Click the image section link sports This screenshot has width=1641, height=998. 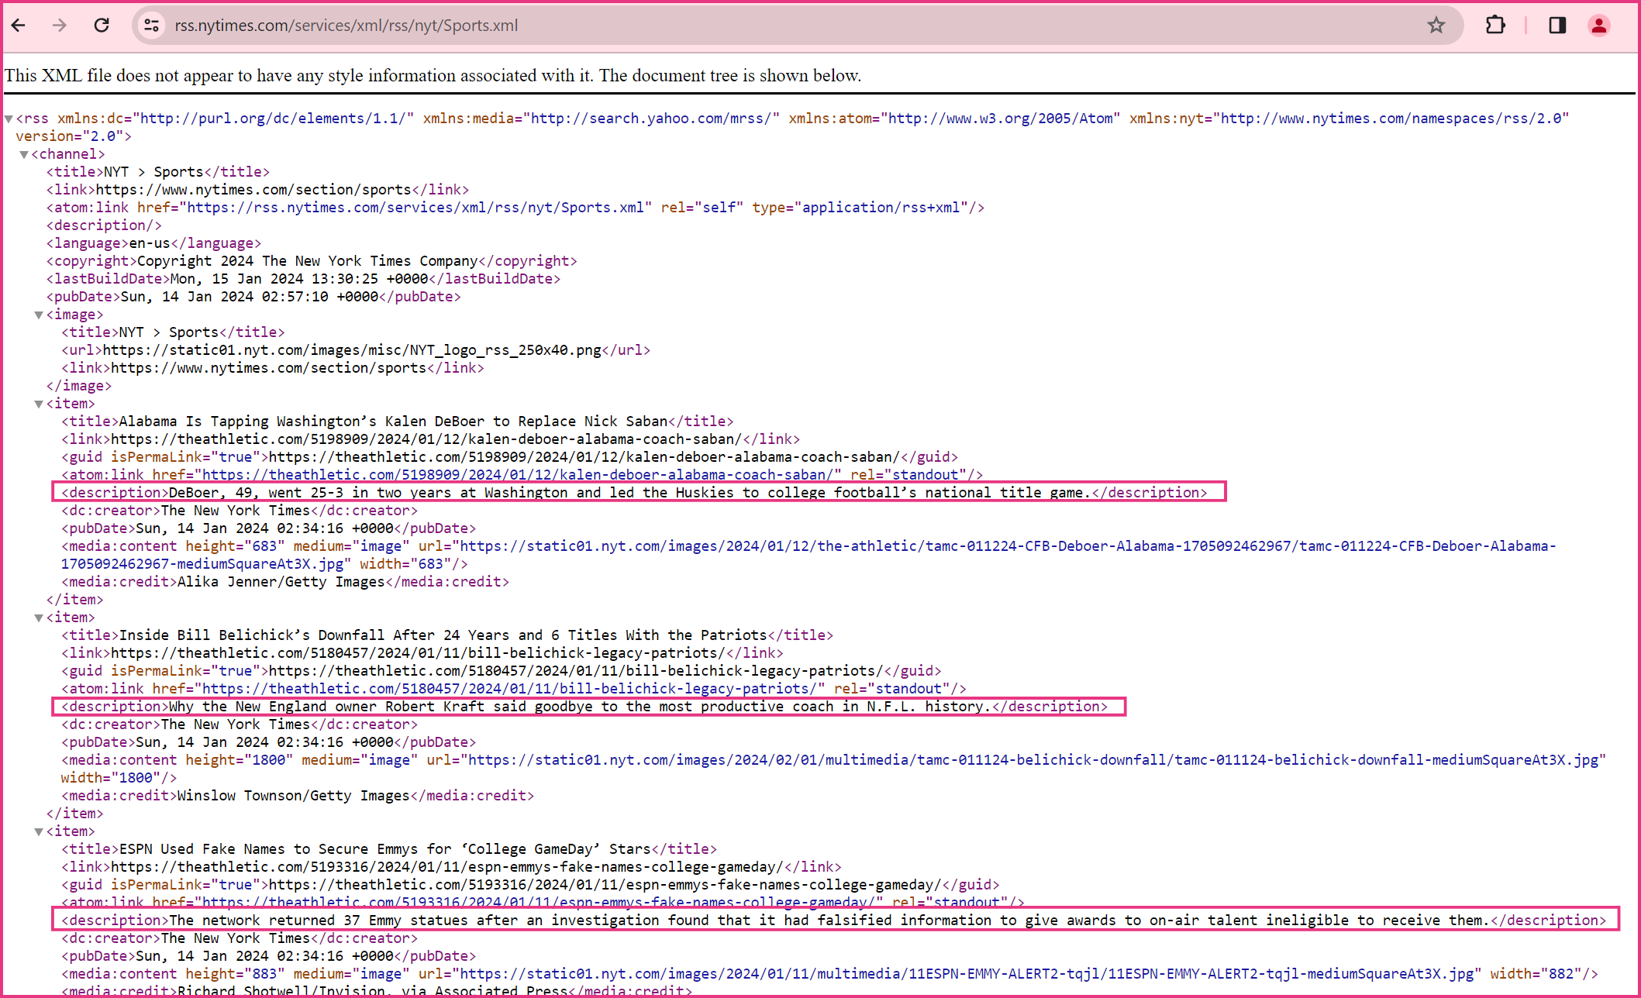(273, 368)
